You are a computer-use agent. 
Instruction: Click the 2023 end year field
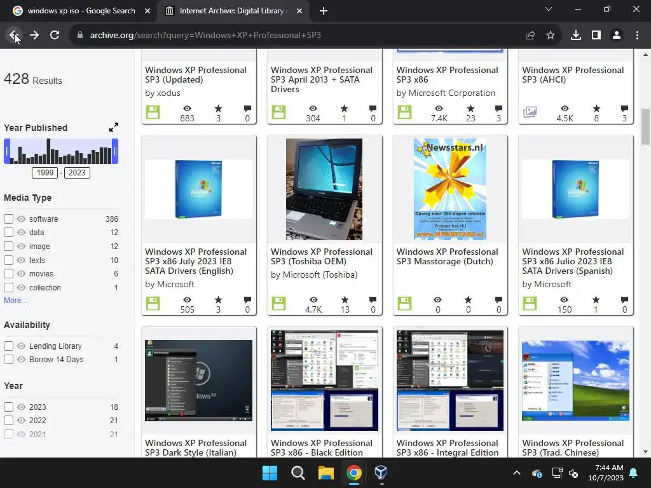77,173
